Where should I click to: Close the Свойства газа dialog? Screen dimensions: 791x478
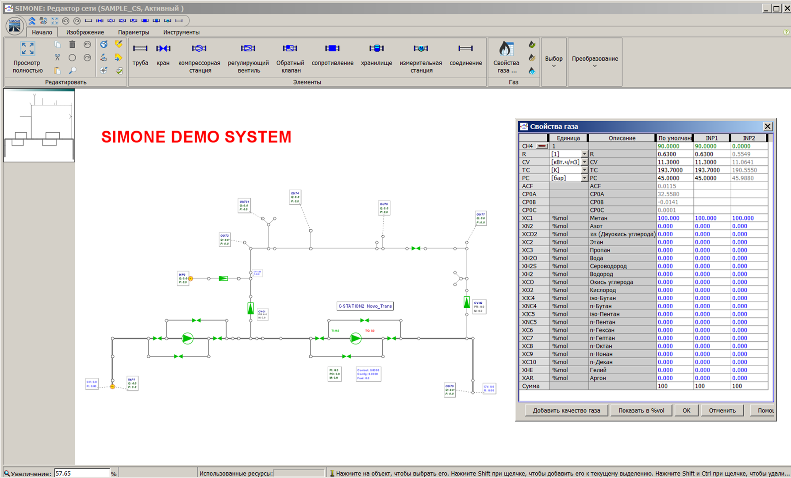[x=768, y=126]
